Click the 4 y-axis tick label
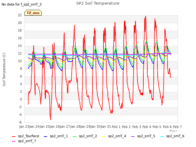The image size is (196, 147). tap(21, 84)
